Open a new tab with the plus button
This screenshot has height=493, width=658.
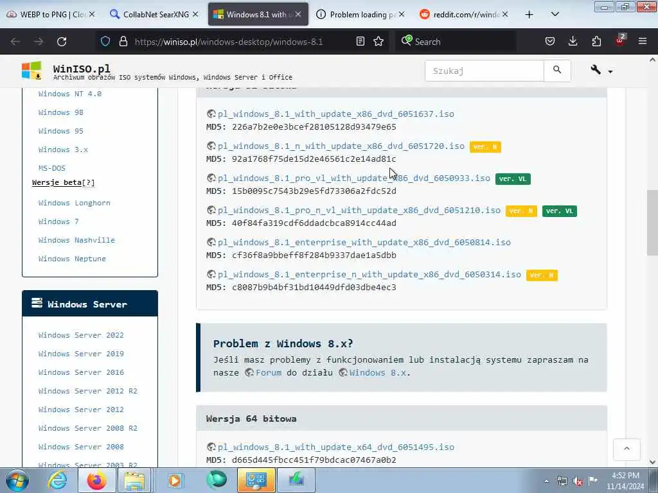529,15
